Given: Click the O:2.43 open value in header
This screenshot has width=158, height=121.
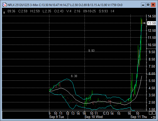Looking at the screenshot, I should tap(59, 11).
